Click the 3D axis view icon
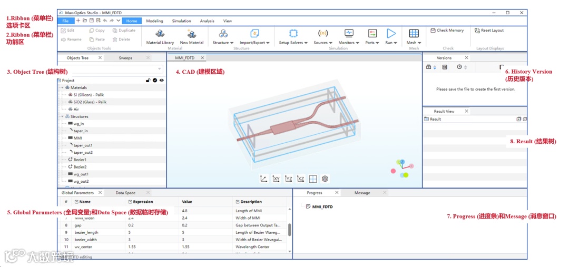 coord(264,179)
